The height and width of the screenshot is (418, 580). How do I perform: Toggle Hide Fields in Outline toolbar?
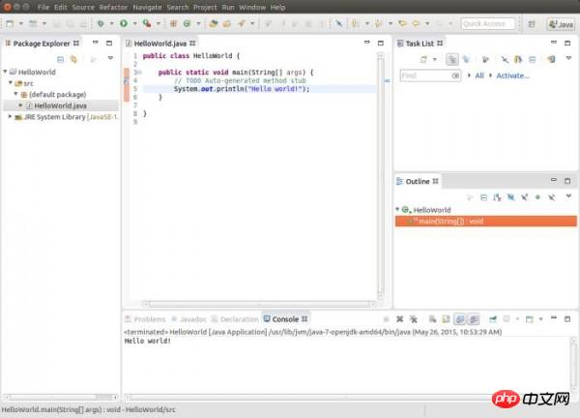510,197
